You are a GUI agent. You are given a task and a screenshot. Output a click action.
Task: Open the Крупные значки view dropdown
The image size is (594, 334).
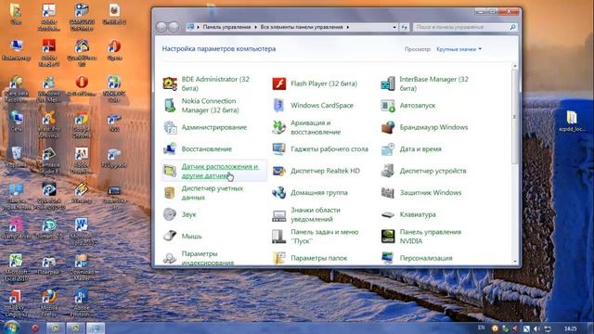click(x=458, y=49)
